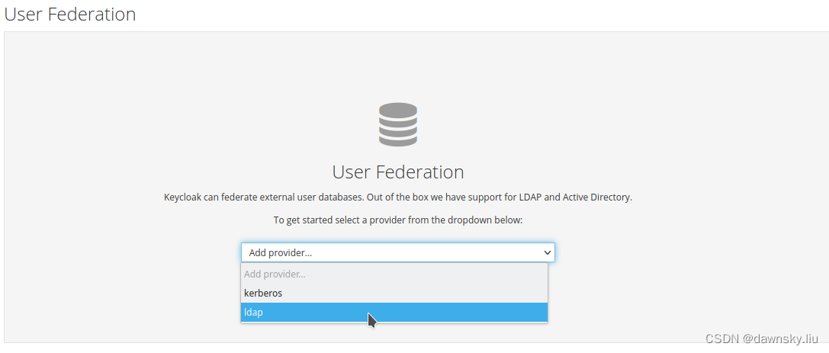
Task: Click the 'To get started select a provider' text
Action: click(x=398, y=220)
